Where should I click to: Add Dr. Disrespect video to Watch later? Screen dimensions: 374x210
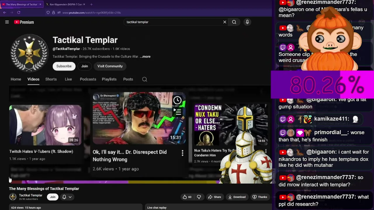point(177,100)
